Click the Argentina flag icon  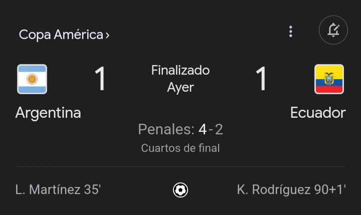pos(32,79)
